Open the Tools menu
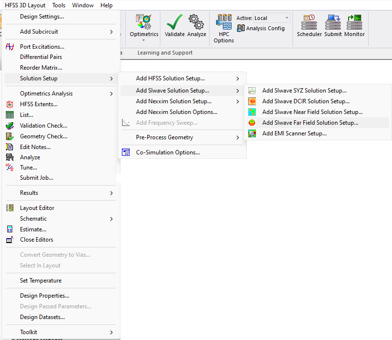Viewport: 392px width, 340px height. tap(59, 5)
